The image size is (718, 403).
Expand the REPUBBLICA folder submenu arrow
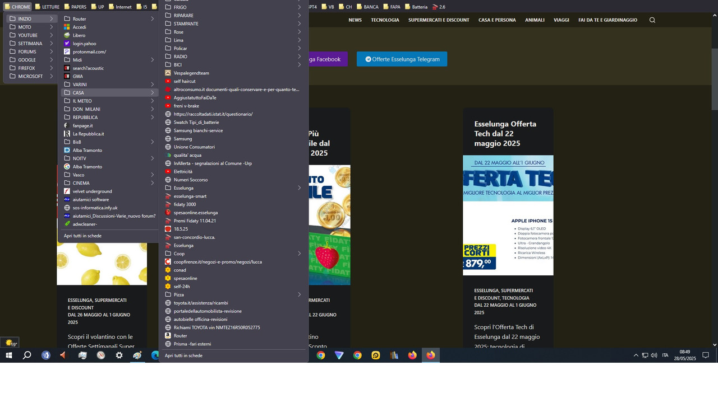pos(152,118)
